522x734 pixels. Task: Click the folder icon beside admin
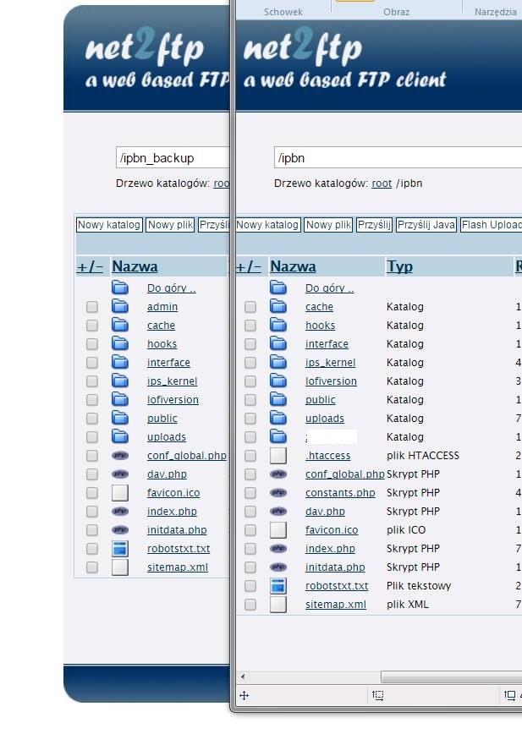click(120, 307)
